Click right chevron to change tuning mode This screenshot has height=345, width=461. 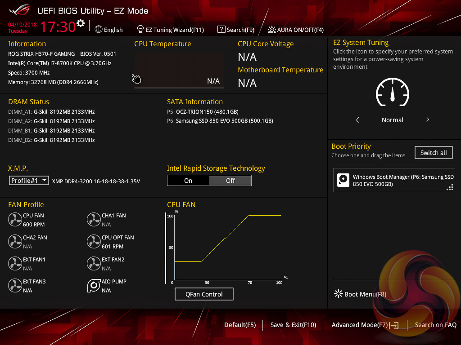click(x=427, y=120)
